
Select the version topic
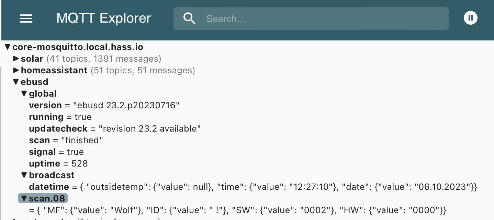point(45,106)
